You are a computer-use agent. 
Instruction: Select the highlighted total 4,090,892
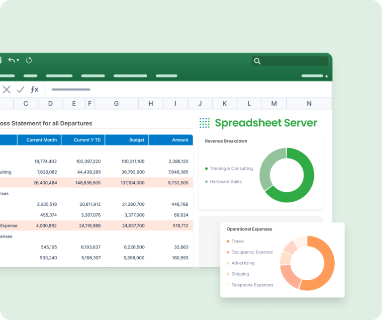tap(46, 226)
